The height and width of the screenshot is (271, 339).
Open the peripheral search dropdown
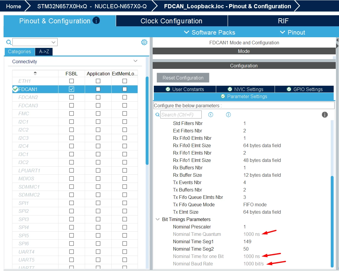click(x=53, y=42)
